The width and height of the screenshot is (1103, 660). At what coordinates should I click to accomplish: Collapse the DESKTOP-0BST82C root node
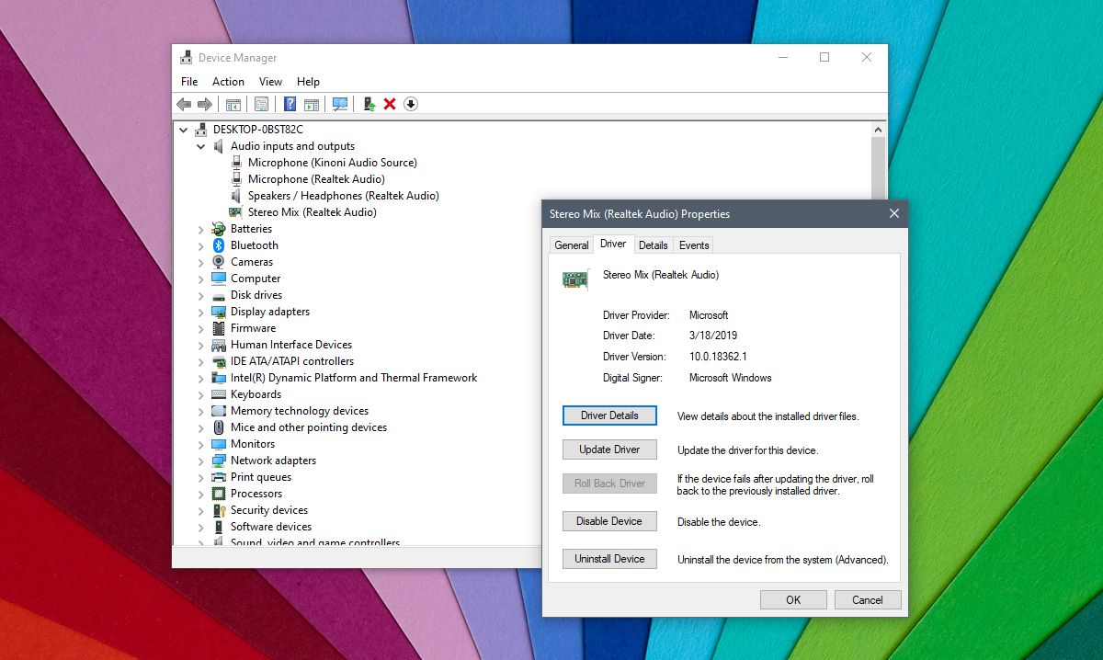click(x=184, y=130)
